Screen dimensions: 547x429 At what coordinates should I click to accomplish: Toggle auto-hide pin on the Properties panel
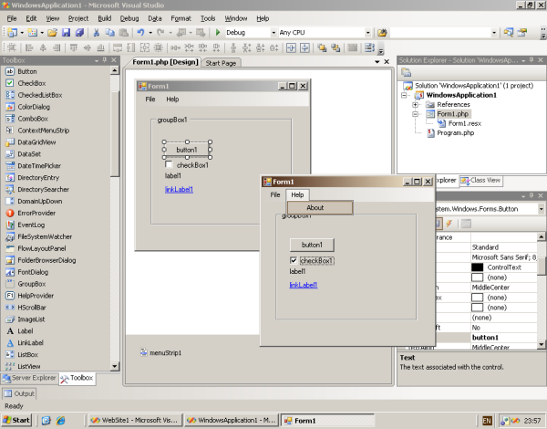[532, 196]
